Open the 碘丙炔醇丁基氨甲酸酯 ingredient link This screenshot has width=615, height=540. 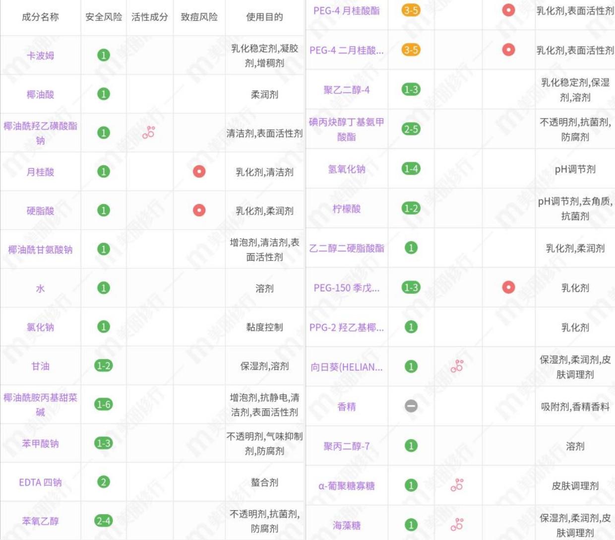(x=346, y=129)
